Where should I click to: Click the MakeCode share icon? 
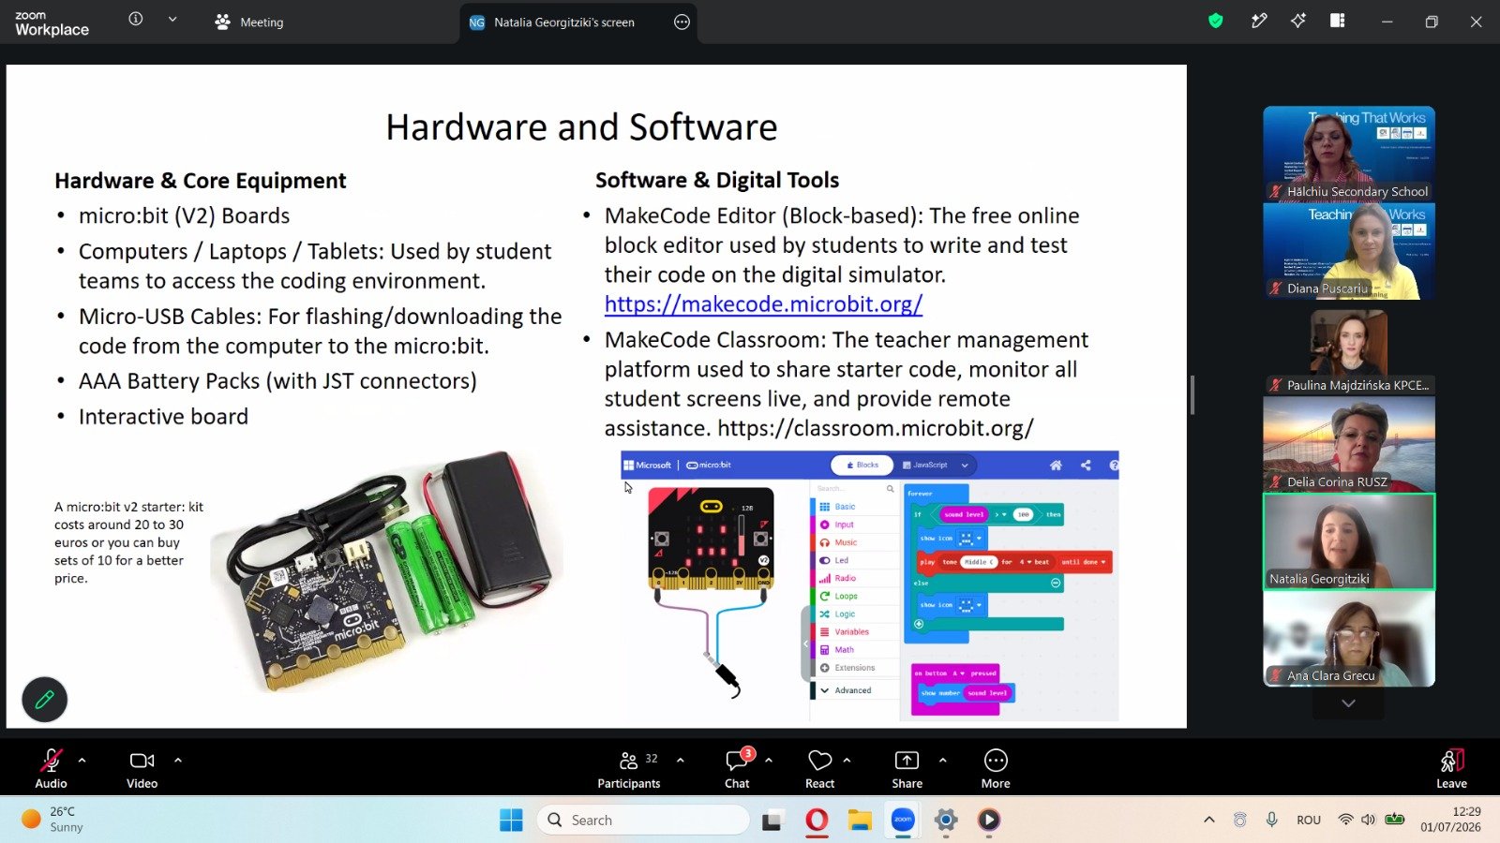click(1086, 465)
